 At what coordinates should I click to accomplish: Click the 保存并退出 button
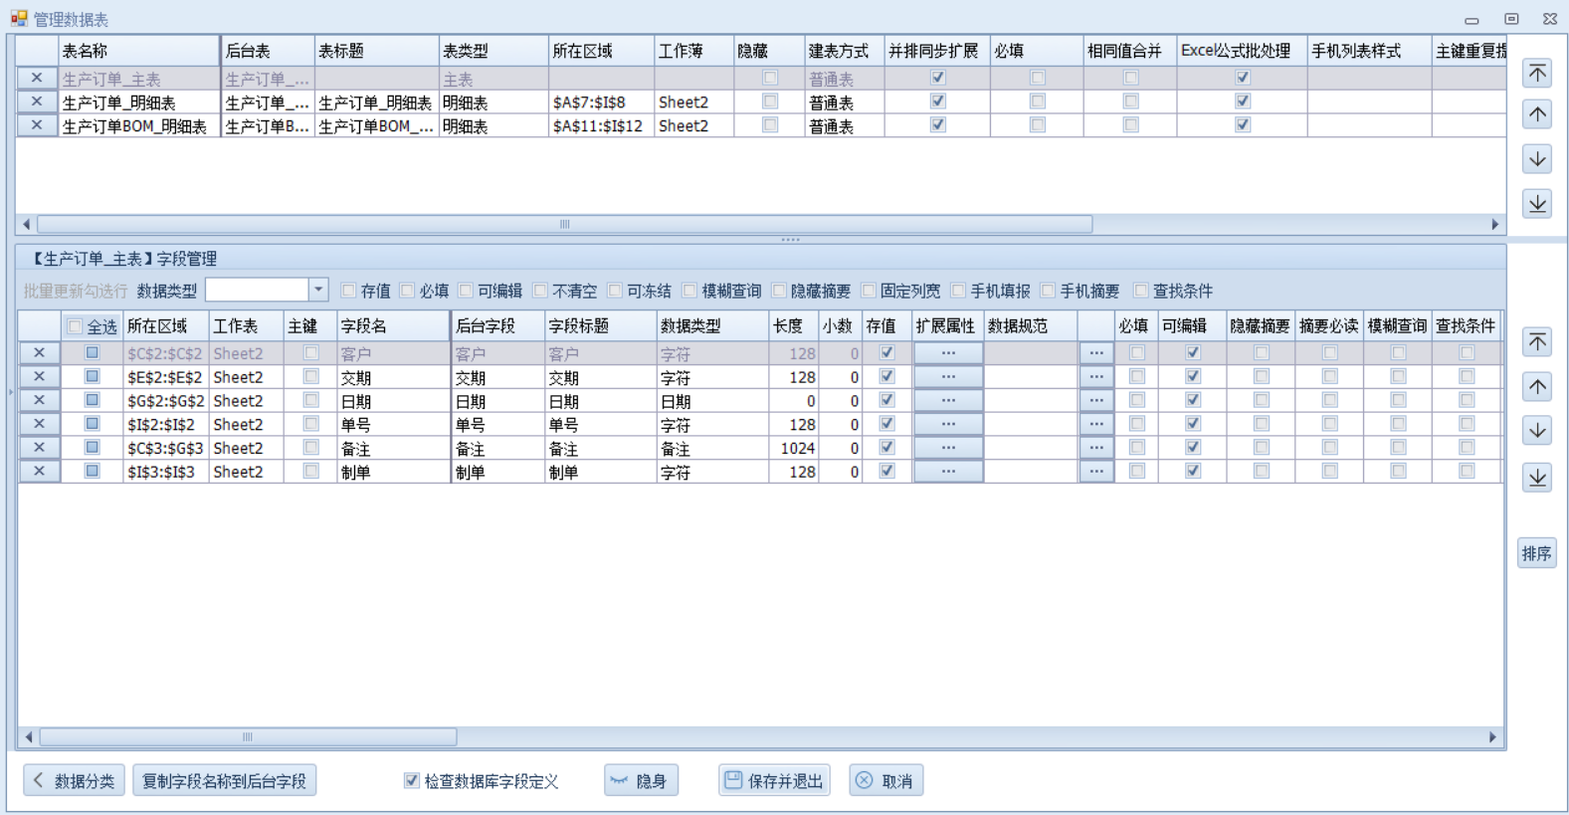774,781
